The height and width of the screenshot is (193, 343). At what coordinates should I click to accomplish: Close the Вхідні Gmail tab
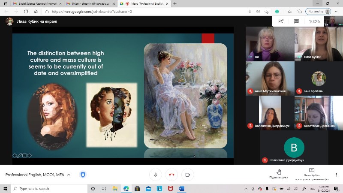[114, 4]
